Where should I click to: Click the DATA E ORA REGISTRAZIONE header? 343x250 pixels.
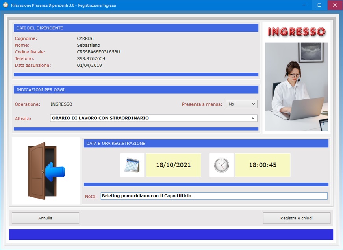point(206,143)
